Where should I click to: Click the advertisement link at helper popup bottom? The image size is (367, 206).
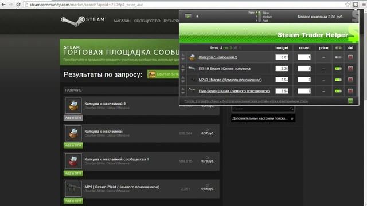pos(246,101)
